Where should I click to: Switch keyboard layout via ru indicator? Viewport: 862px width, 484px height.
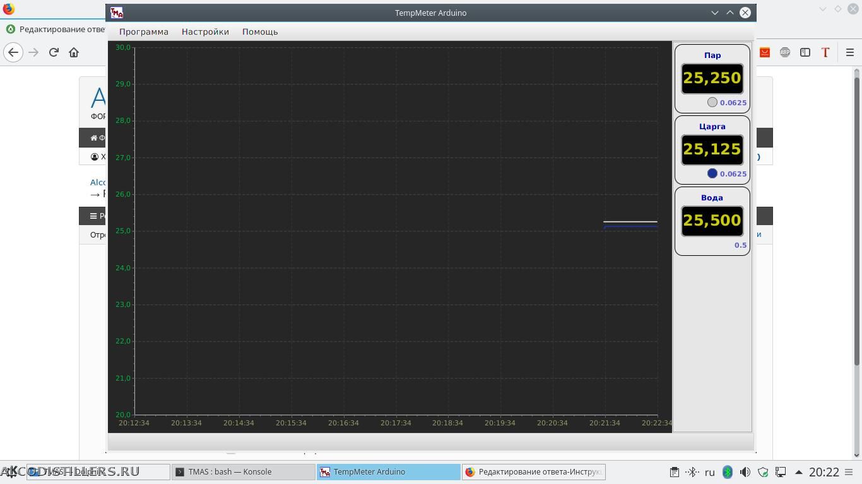(709, 472)
